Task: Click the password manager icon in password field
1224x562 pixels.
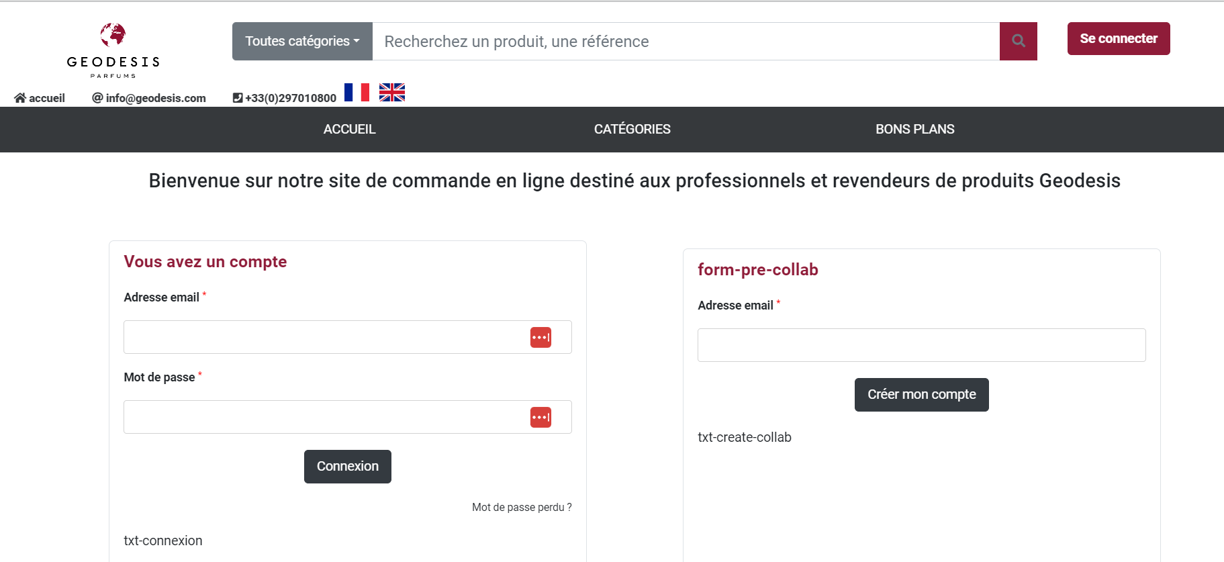Action: point(540,417)
